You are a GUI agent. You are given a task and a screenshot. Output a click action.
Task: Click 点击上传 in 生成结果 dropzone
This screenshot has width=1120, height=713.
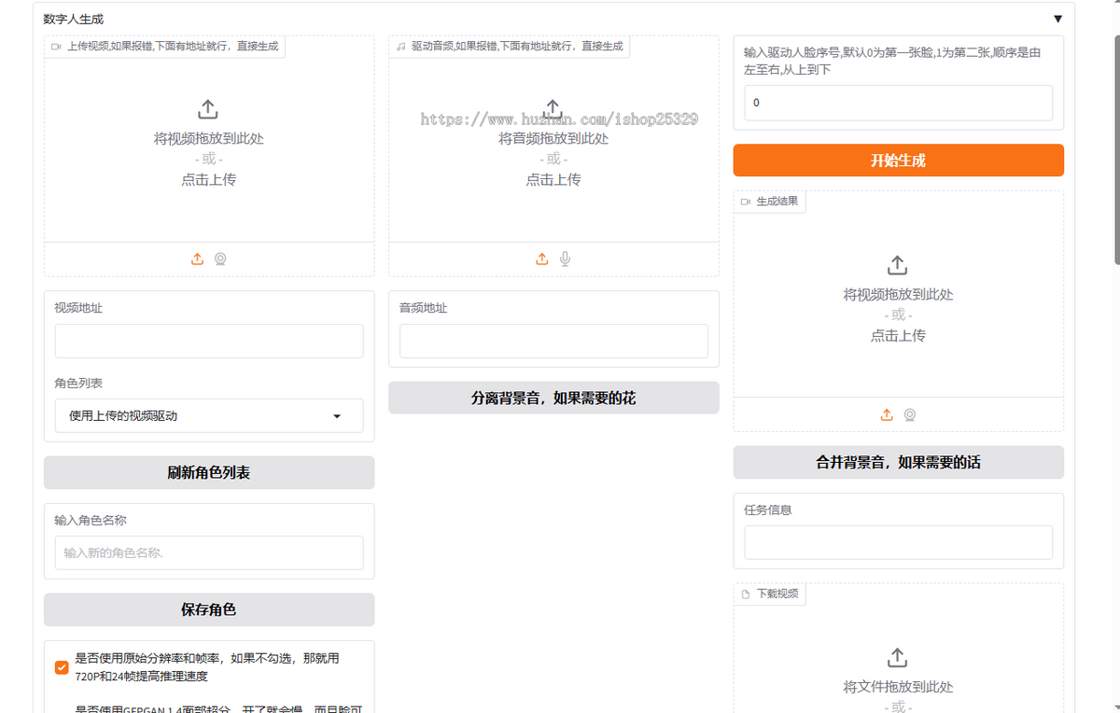tap(898, 335)
